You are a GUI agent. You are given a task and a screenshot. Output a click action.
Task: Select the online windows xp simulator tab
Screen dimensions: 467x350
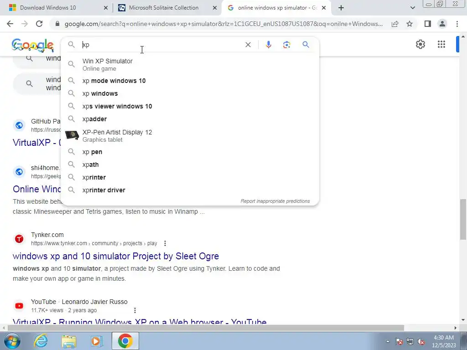click(x=278, y=8)
